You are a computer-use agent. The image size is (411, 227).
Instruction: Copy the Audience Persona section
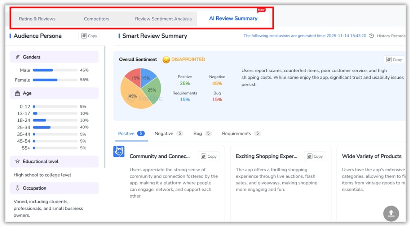89,36
